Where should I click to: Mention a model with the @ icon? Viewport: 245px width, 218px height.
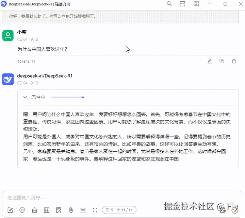click(x=22, y=210)
